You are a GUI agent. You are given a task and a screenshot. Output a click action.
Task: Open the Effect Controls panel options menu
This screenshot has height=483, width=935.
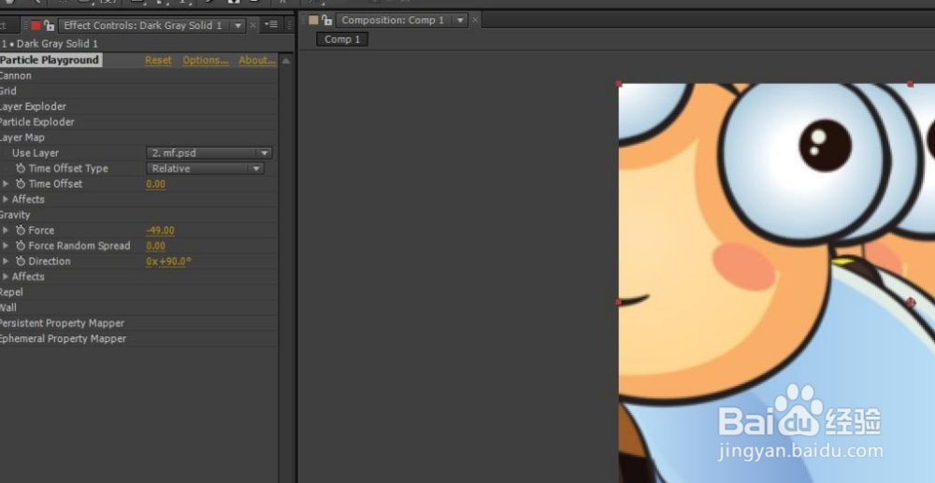(271, 25)
